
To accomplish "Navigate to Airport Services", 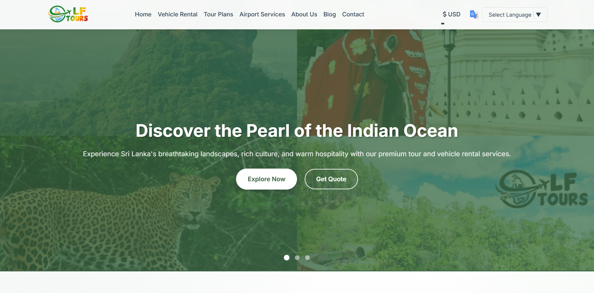I will (x=262, y=15).
